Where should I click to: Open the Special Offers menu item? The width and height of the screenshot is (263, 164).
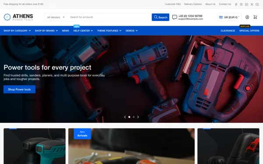249,31
